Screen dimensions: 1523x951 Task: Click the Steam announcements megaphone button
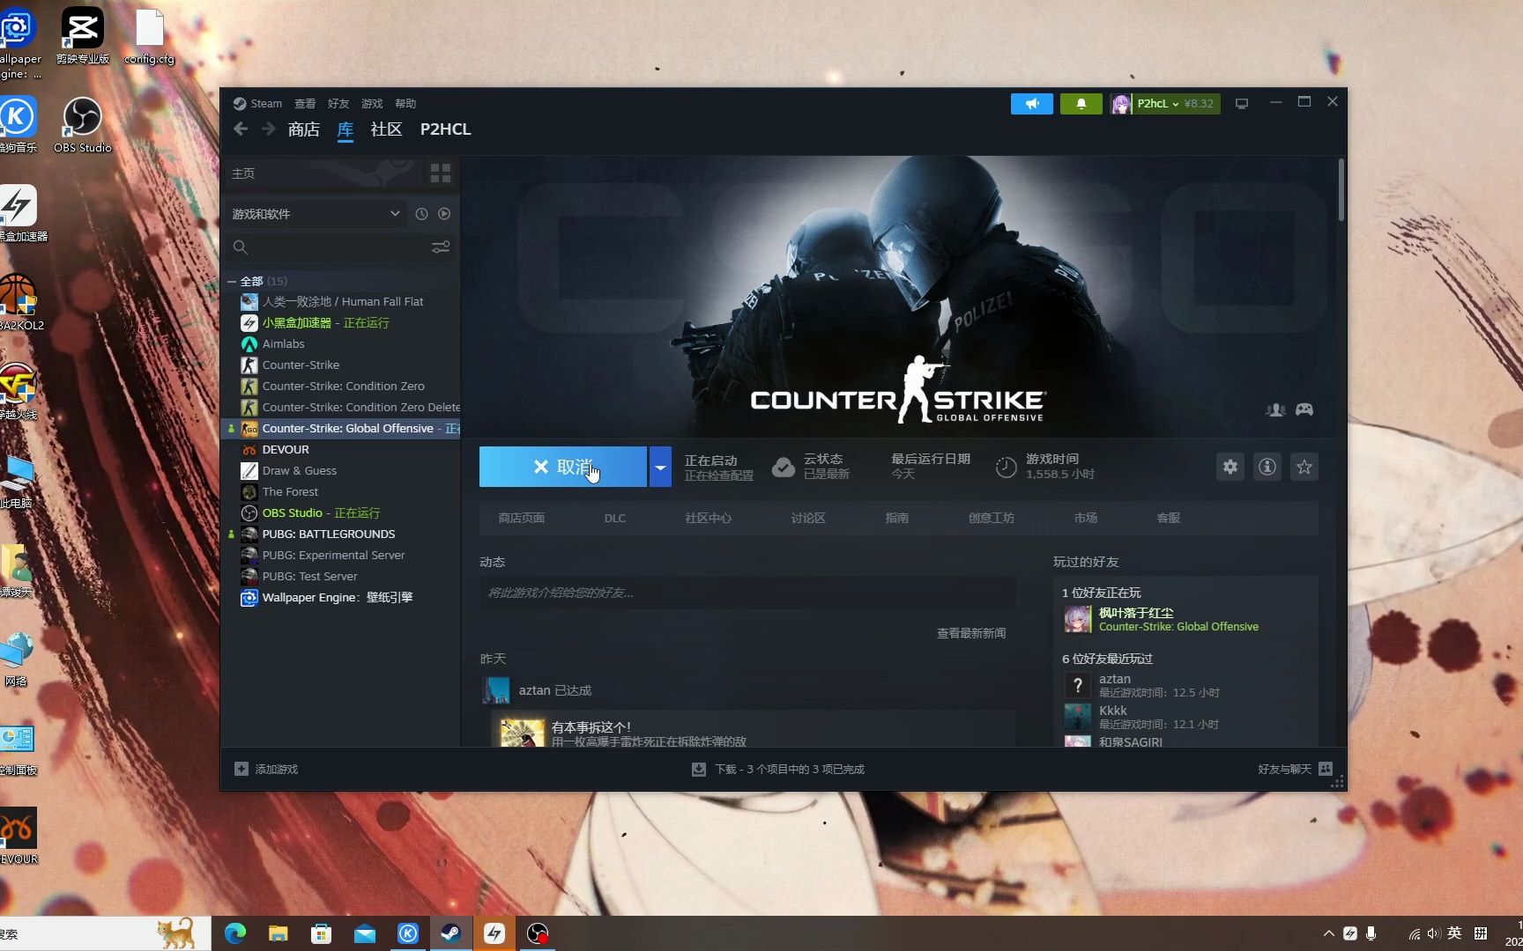coord(1031,104)
